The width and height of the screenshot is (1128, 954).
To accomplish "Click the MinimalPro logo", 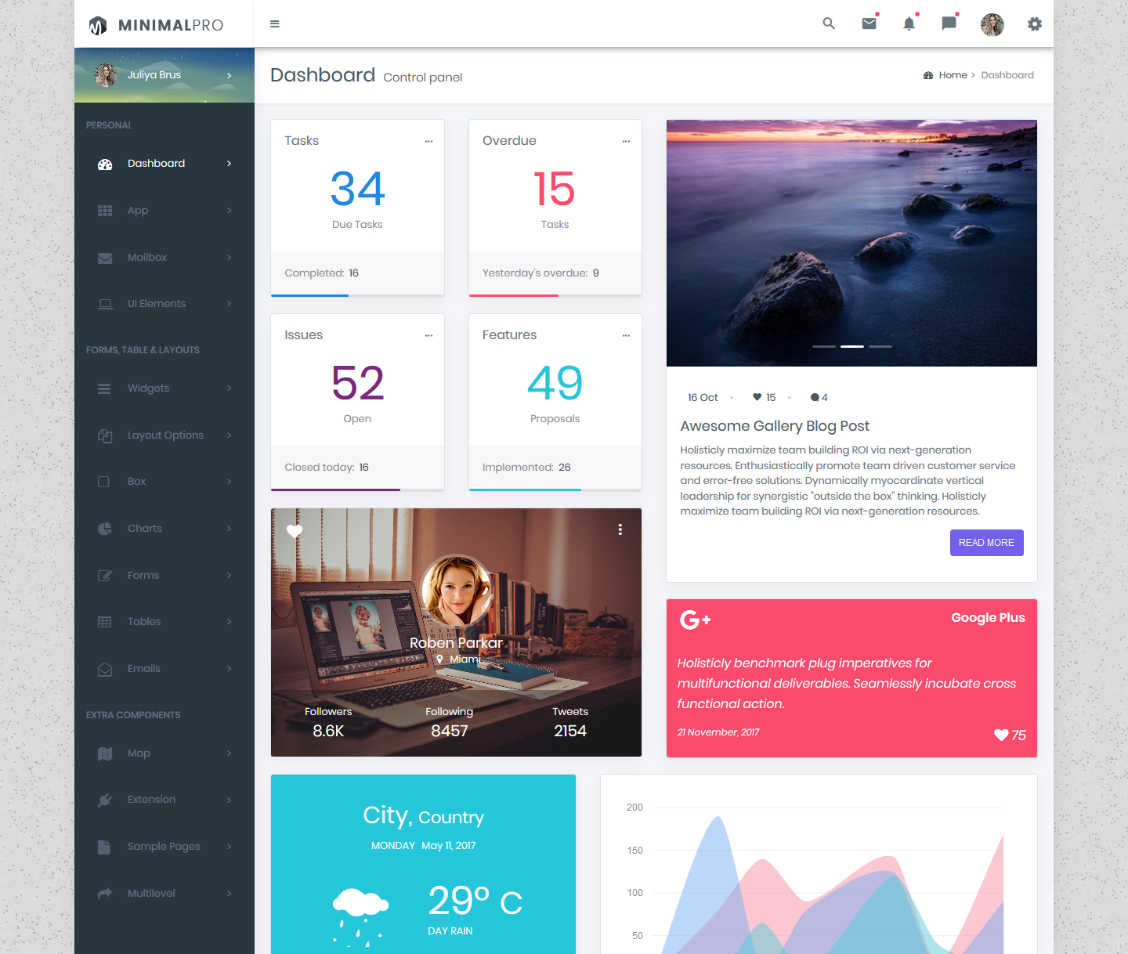I will pyautogui.click(x=156, y=25).
